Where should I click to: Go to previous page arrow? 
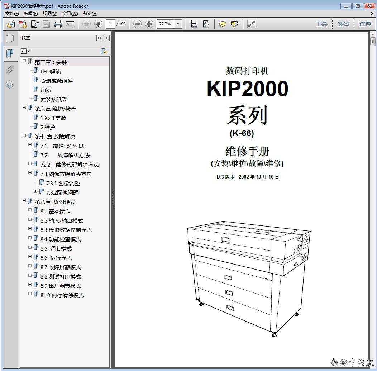click(x=87, y=24)
